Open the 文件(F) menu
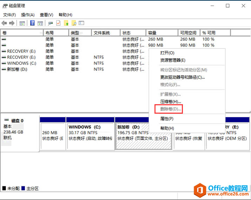251x200 pixels. (x=9, y=15)
